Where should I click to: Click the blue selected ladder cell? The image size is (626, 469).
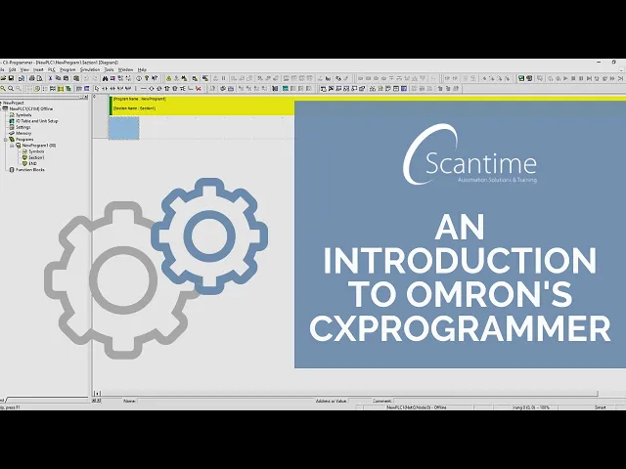[x=124, y=128]
